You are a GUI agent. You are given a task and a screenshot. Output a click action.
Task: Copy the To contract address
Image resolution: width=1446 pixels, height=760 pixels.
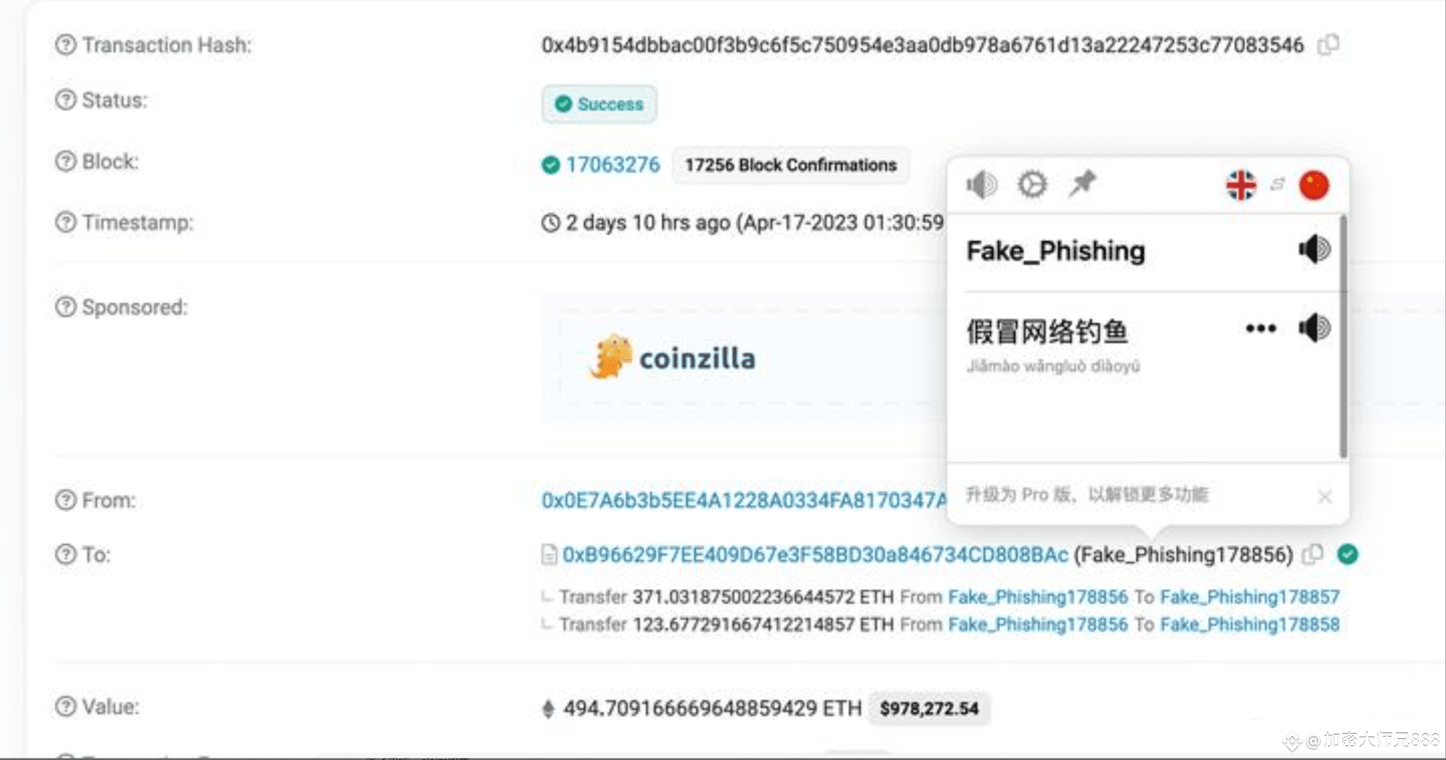click(1313, 555)
